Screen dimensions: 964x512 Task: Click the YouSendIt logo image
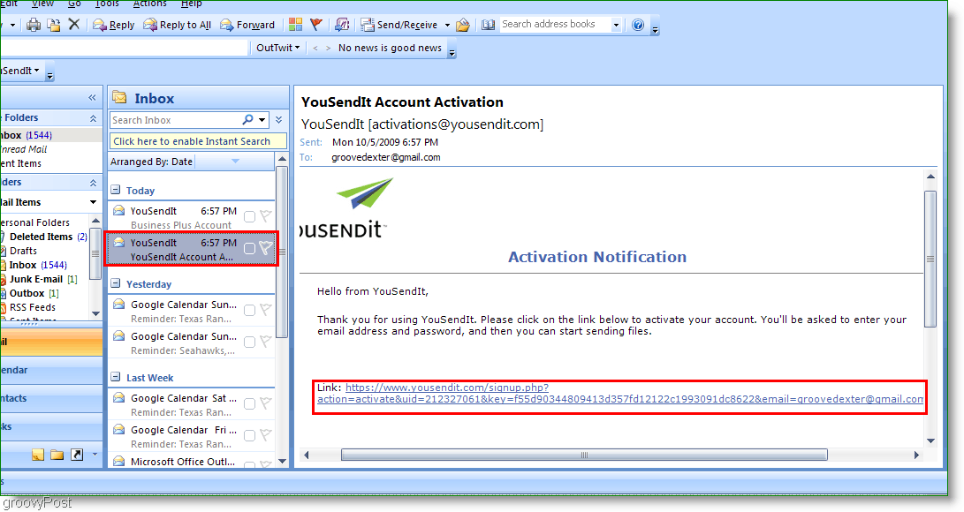[346, 208]
